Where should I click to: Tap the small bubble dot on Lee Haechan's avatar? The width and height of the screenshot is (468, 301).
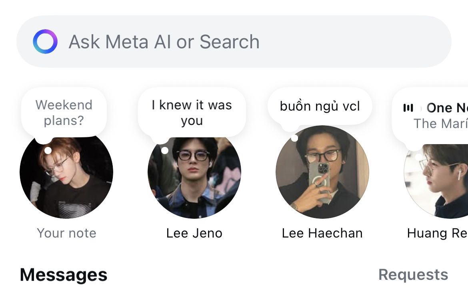pos(294,138)
